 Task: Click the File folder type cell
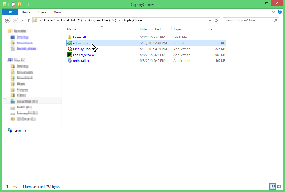(181, 37)
